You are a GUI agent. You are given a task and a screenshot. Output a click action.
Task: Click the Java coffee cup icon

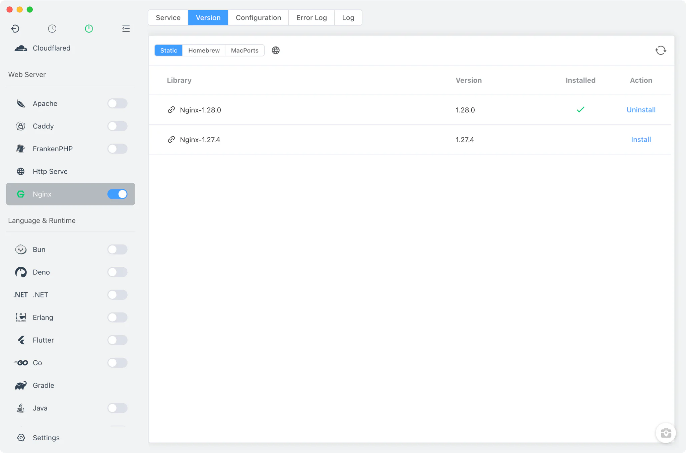click(21, 408)
